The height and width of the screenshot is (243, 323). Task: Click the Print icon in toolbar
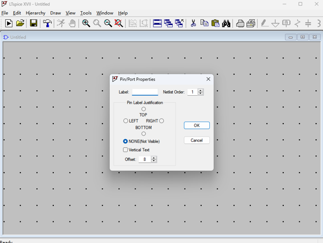tap(240, 24)
